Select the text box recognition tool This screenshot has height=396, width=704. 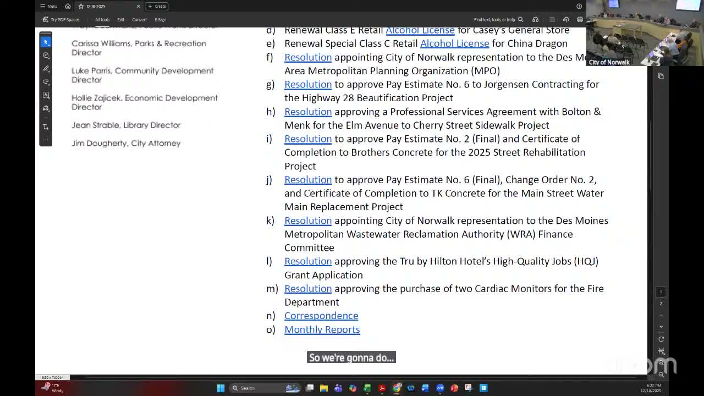(x=46, y=95)
